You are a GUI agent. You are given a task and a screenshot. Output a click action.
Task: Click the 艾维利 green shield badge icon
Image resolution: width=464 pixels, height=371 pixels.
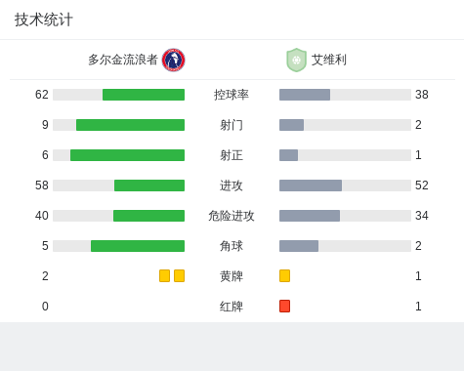296,60
